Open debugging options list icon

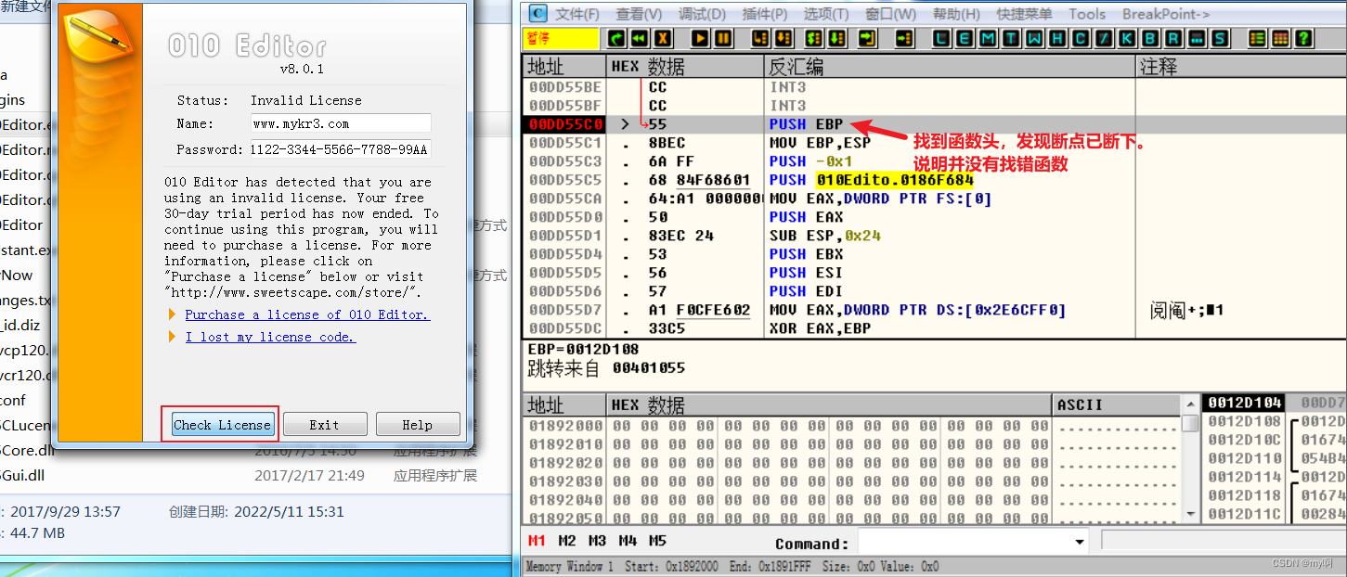coord(1258,38)
